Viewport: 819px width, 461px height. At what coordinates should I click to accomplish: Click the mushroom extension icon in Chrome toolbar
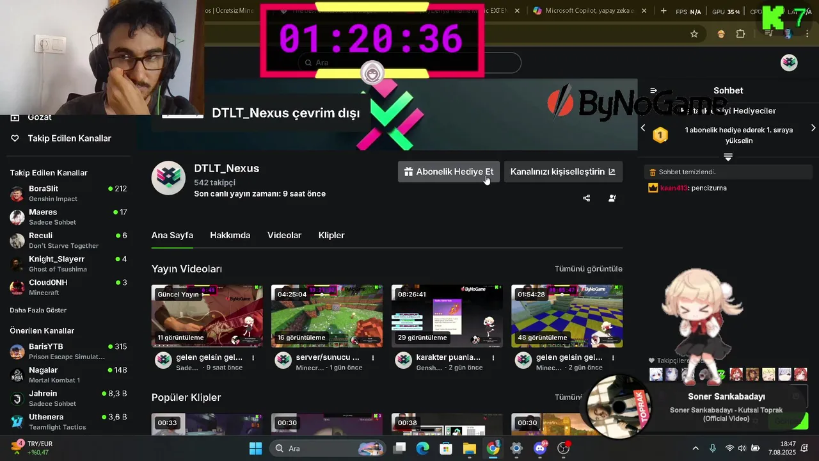tap(721, 34)
